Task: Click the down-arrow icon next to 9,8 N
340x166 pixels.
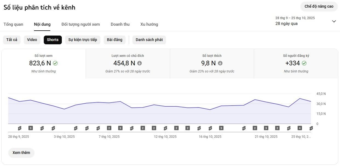Action: [220, 63]
